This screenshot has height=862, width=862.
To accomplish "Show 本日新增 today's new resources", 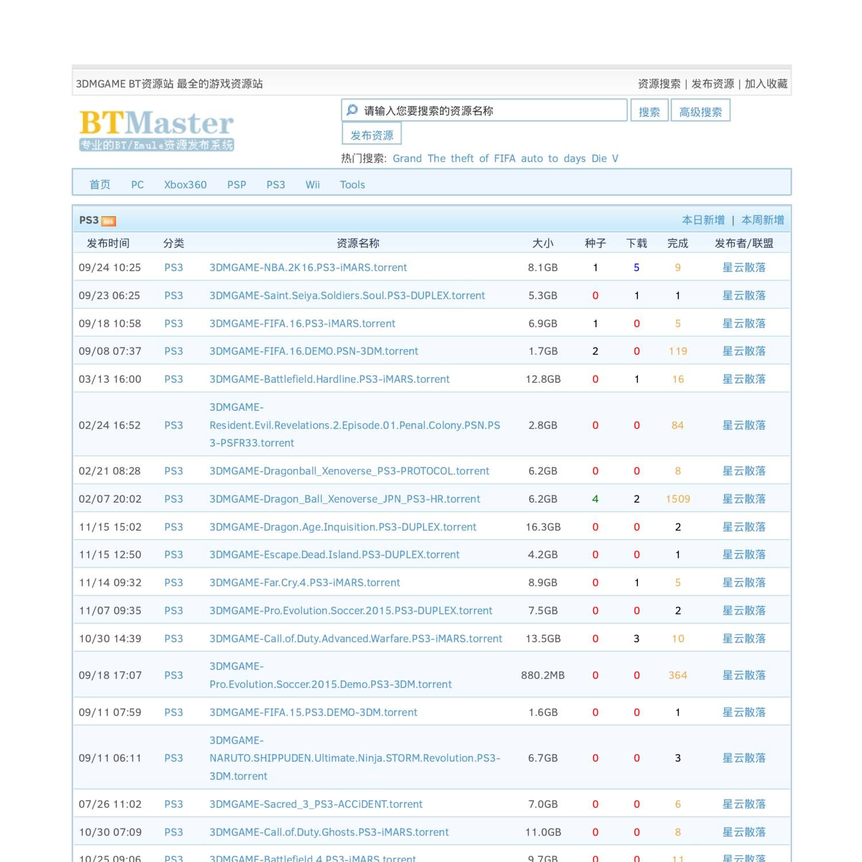I will click(703, 220).
